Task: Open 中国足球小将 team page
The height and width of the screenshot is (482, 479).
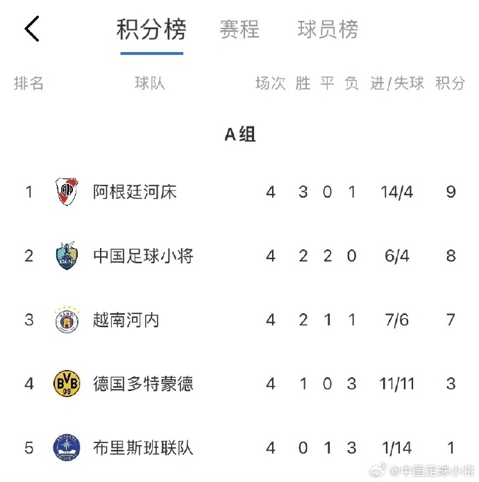Action: [143, 256]
